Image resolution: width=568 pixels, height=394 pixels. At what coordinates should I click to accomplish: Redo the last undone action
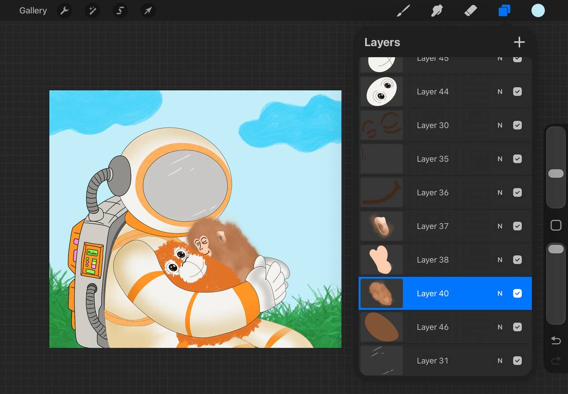(556, 361)
